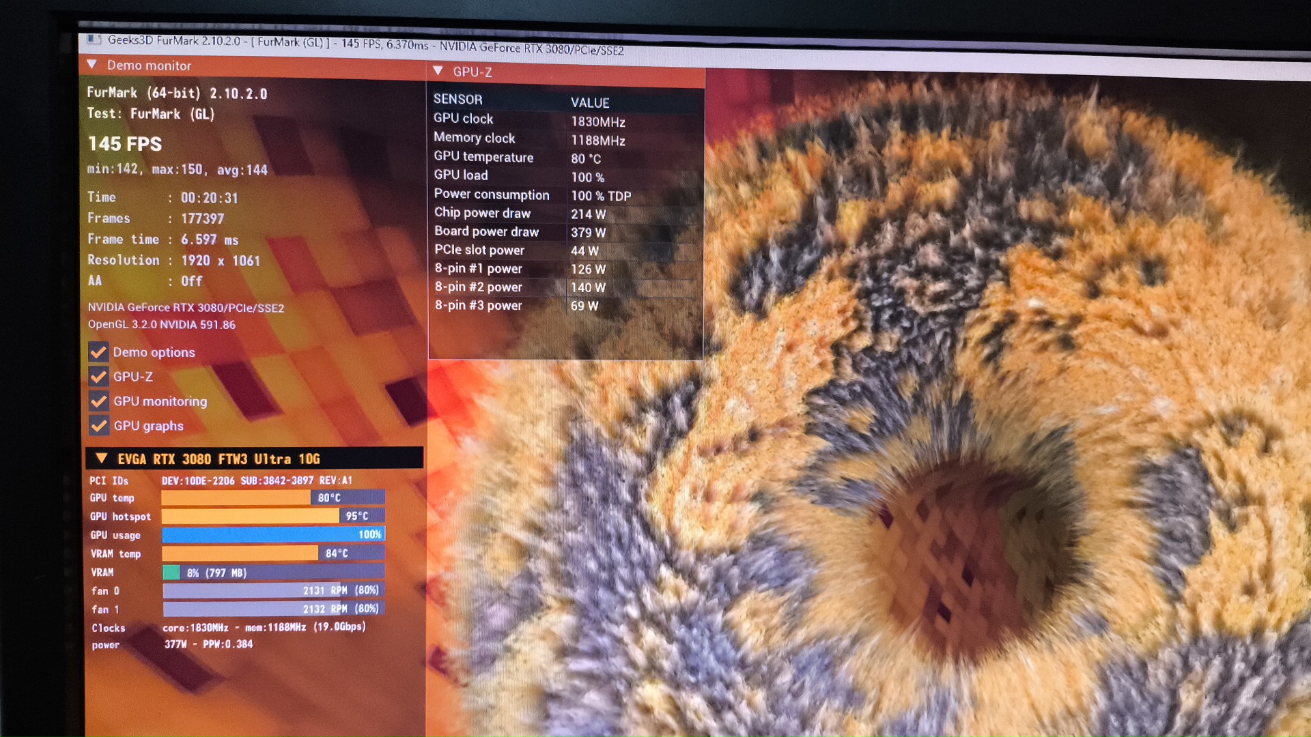
Task: Disable the GPU monitoring checkbox
Action: click(98, 401)
